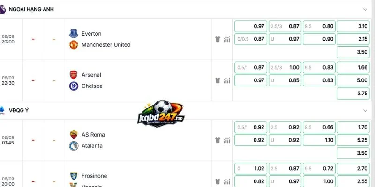Select Arsenal handicap 0.5/1 odds 0.87
This screenshot has height=187, width=375.
(251, 67)
